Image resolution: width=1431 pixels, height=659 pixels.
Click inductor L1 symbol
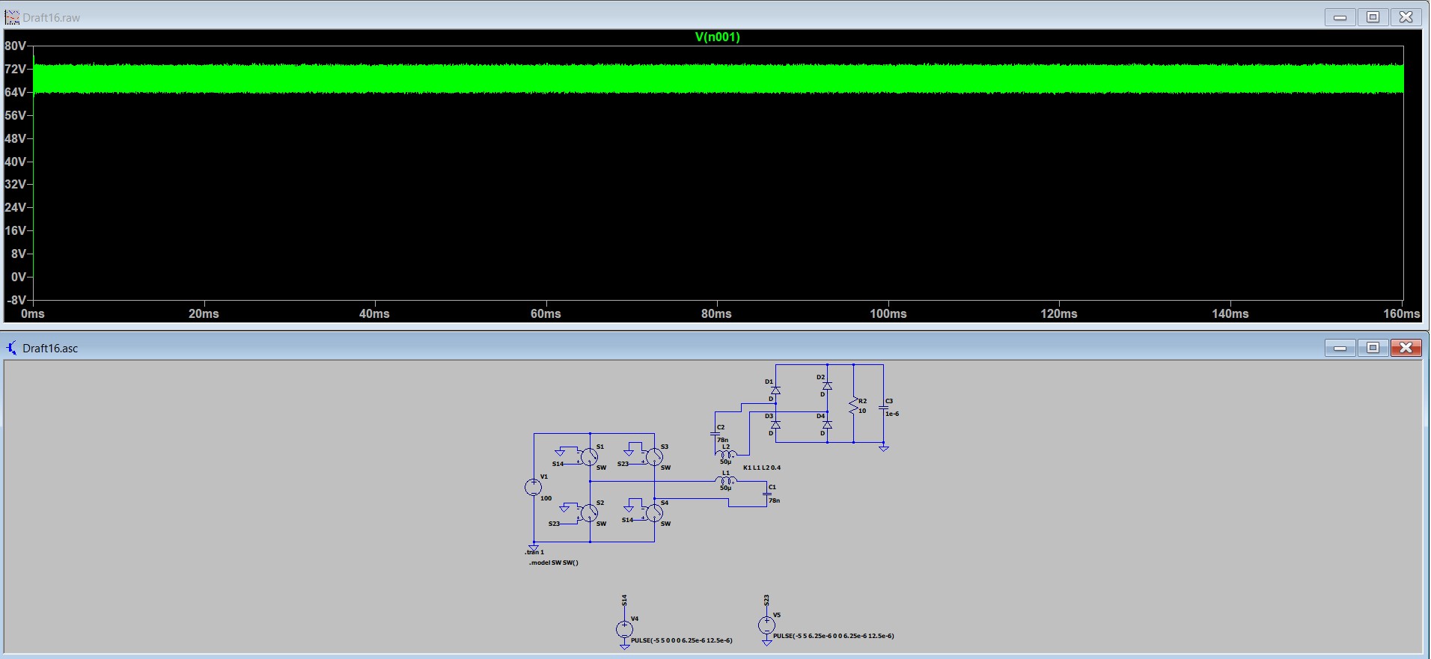[x=726, y=480]
